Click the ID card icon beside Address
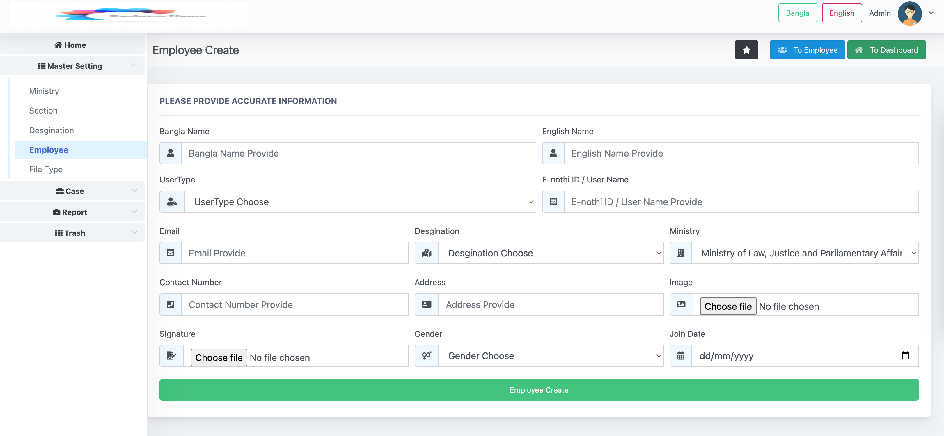 coord(427,304)
